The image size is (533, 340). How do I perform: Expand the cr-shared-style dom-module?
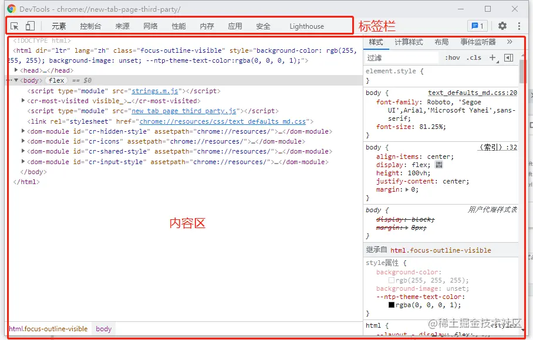(23, 151)
